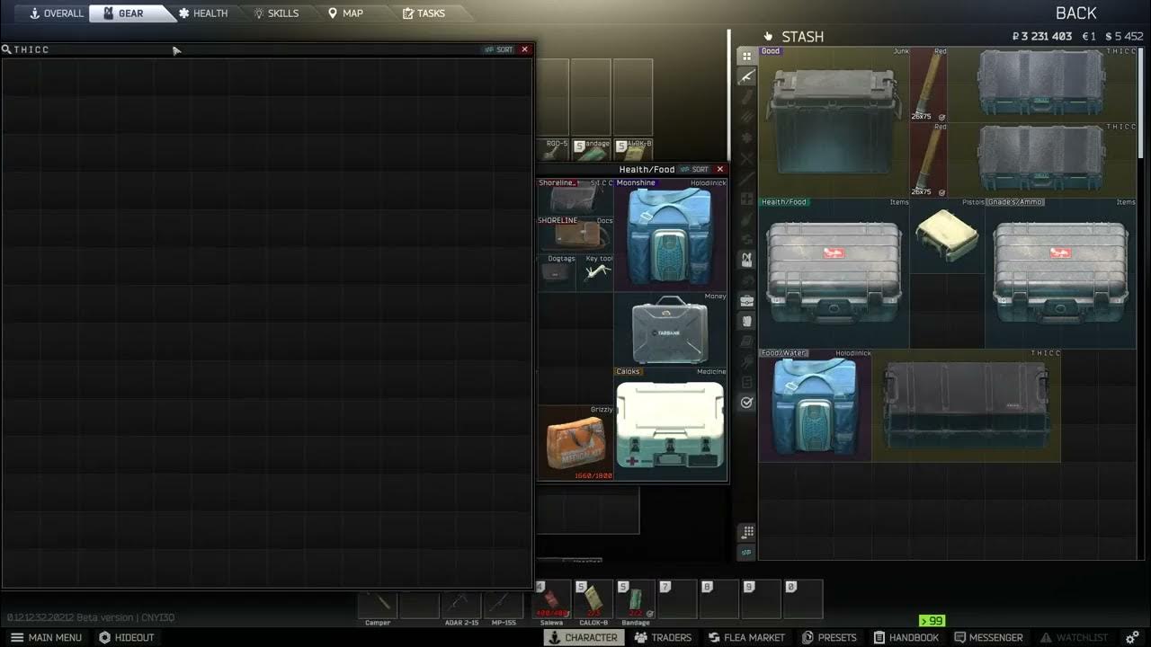Open the Handbook
This screenshot has height=647, width=1151.
tap(906, 637)
